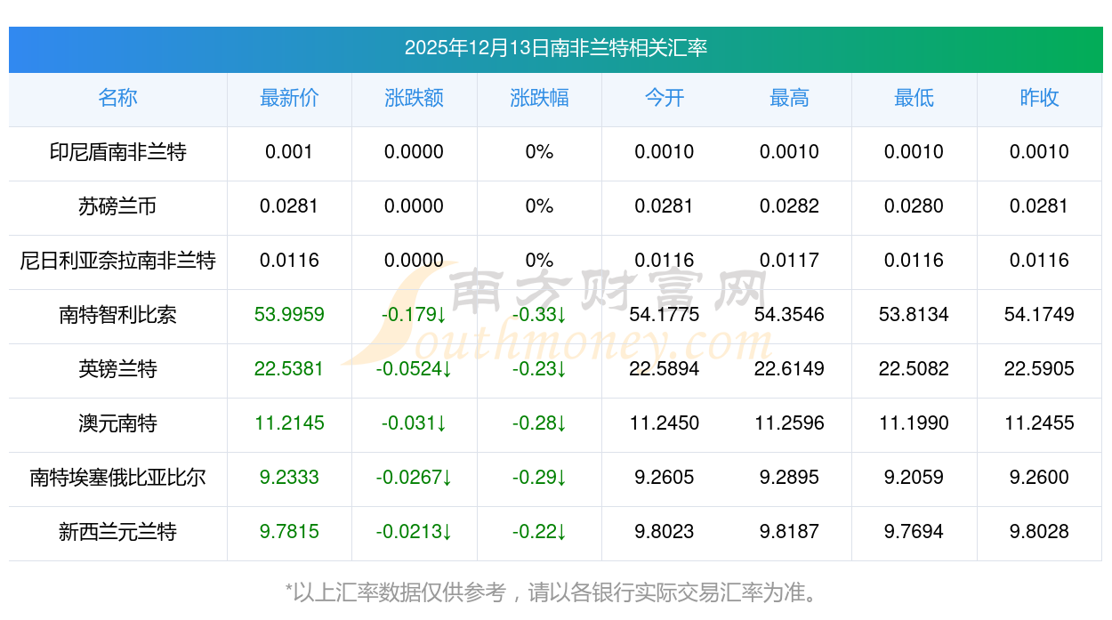
Task: Click the 最新价 column header
Action: (x=289, y=98)
